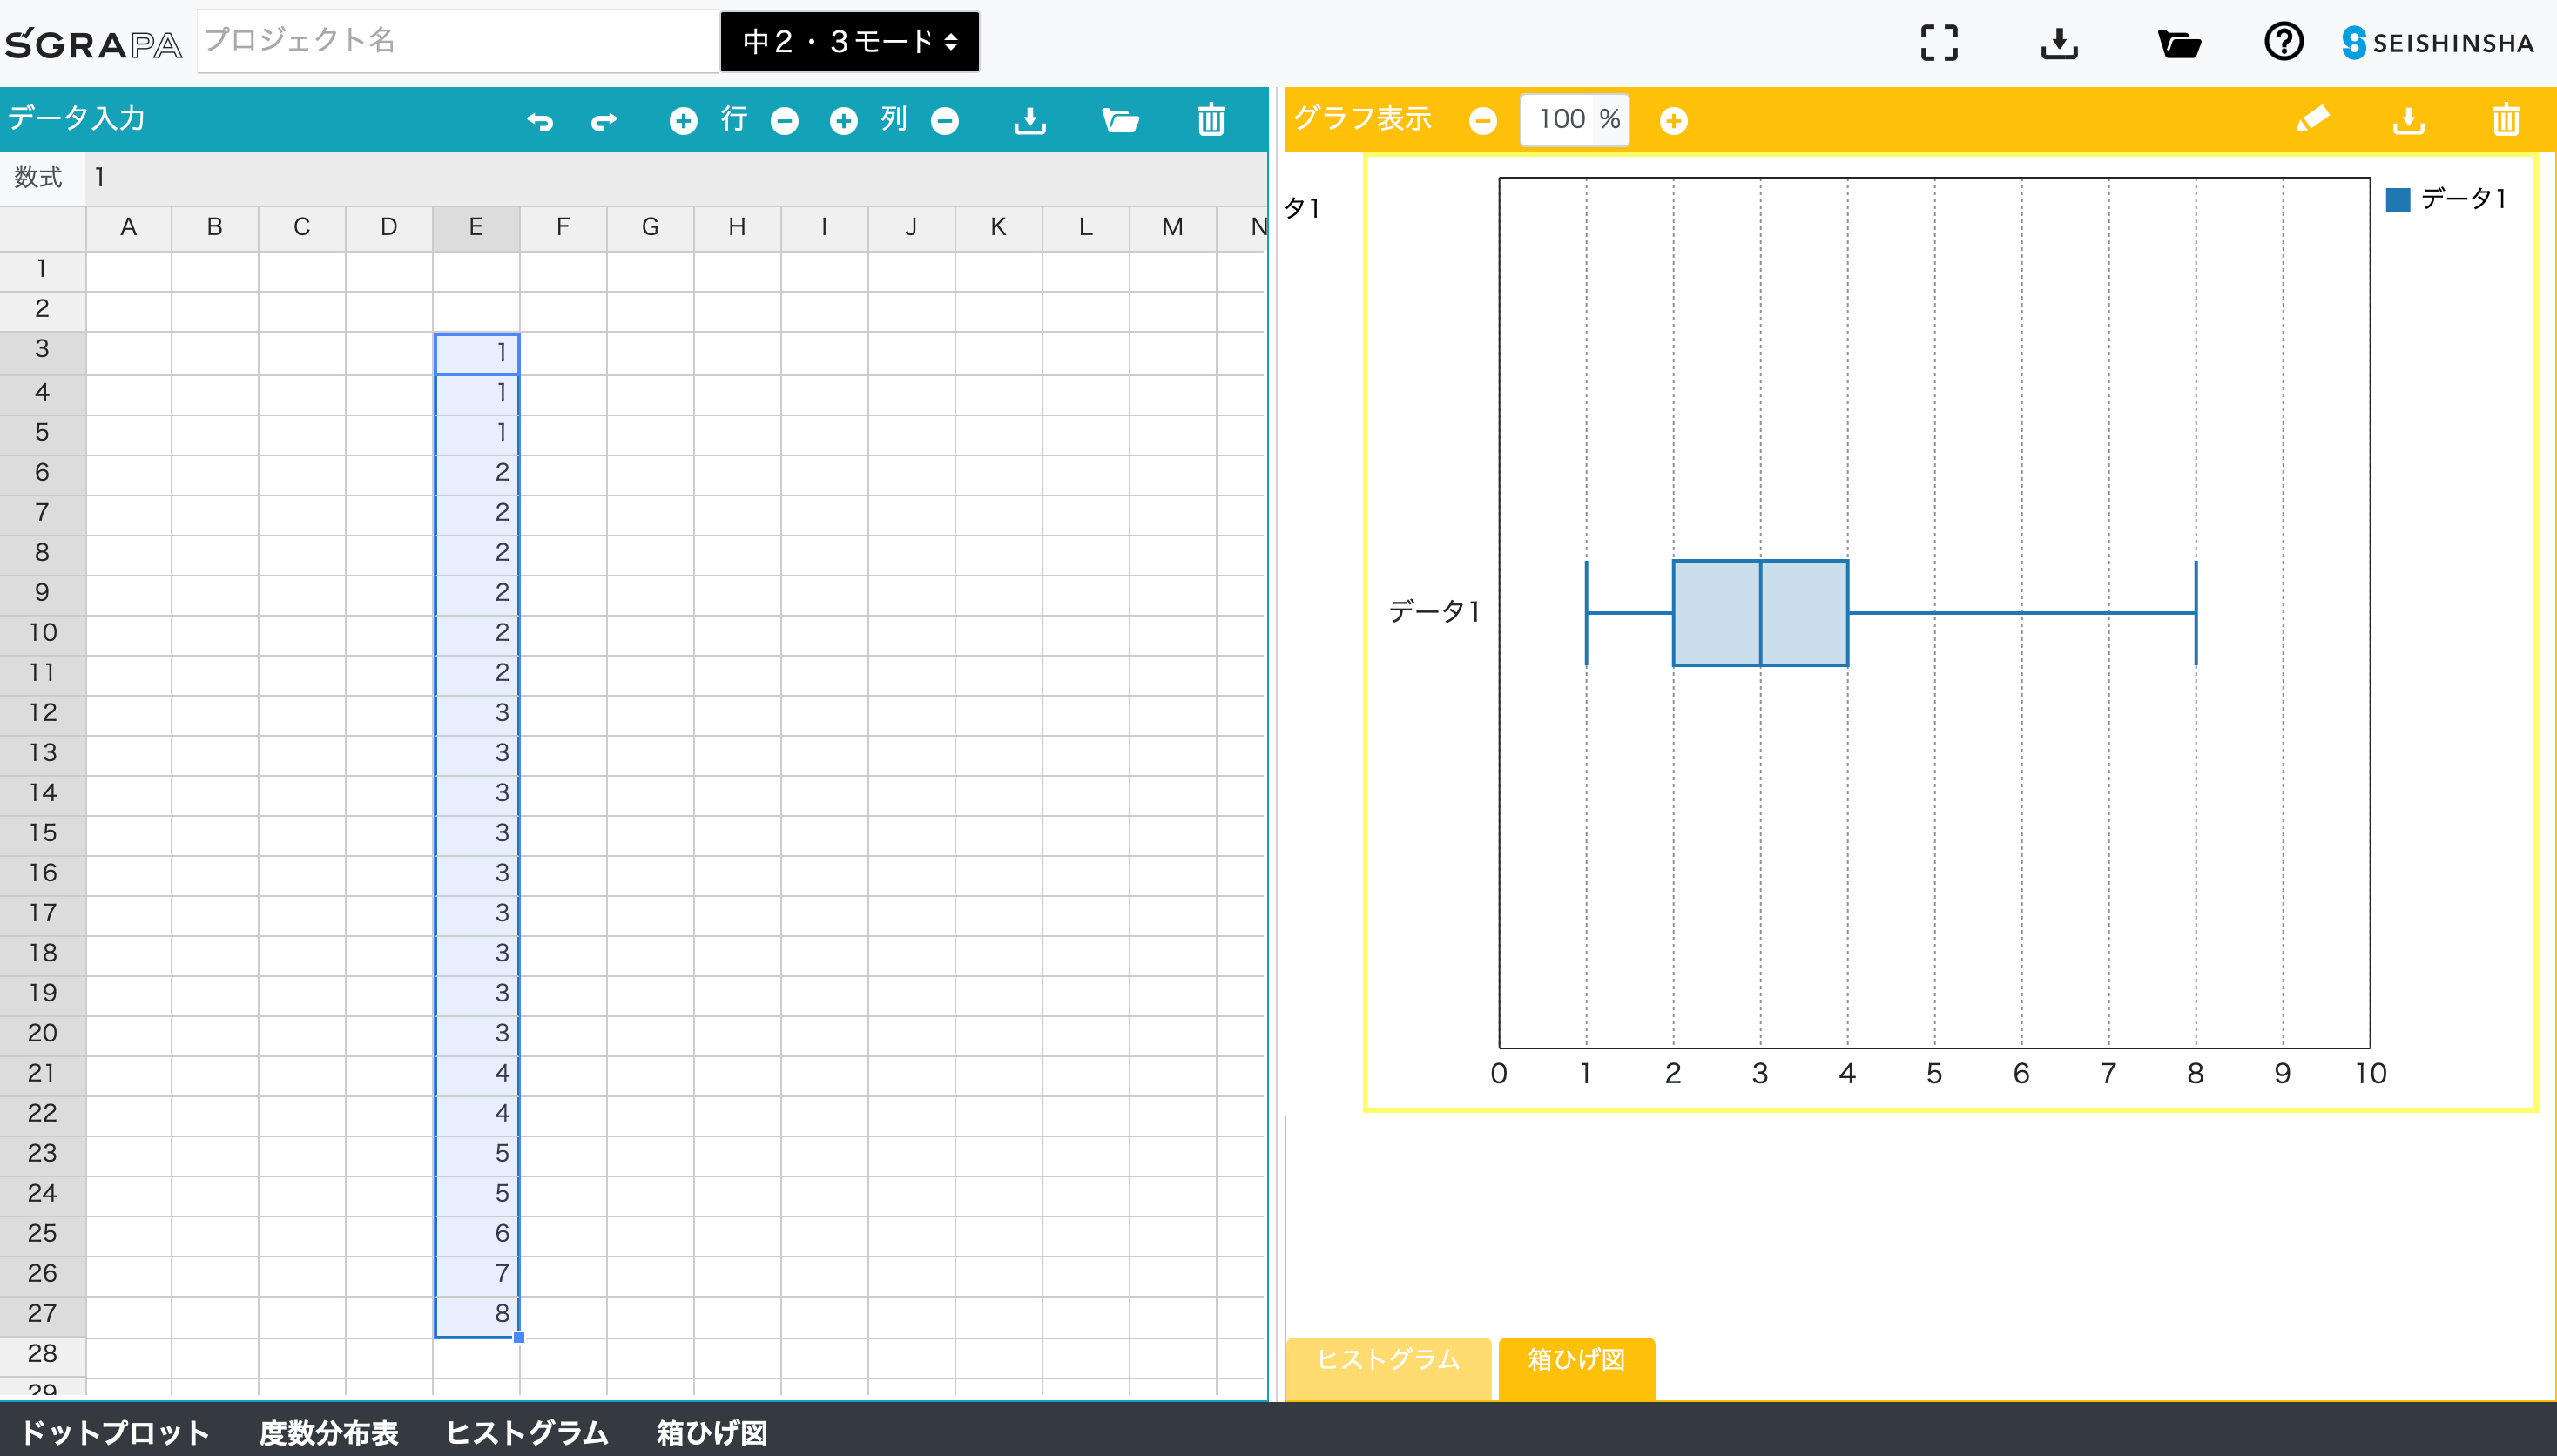Select ヒストグラム in the bottom menu
This screenshot has height=1456, width=2557.
pyautogui.click(x=527, y=1432)
